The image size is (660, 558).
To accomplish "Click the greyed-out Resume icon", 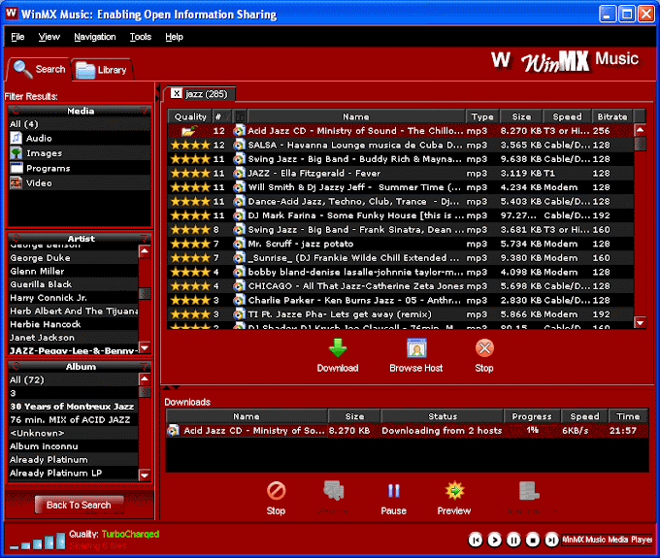I will 334,491.
